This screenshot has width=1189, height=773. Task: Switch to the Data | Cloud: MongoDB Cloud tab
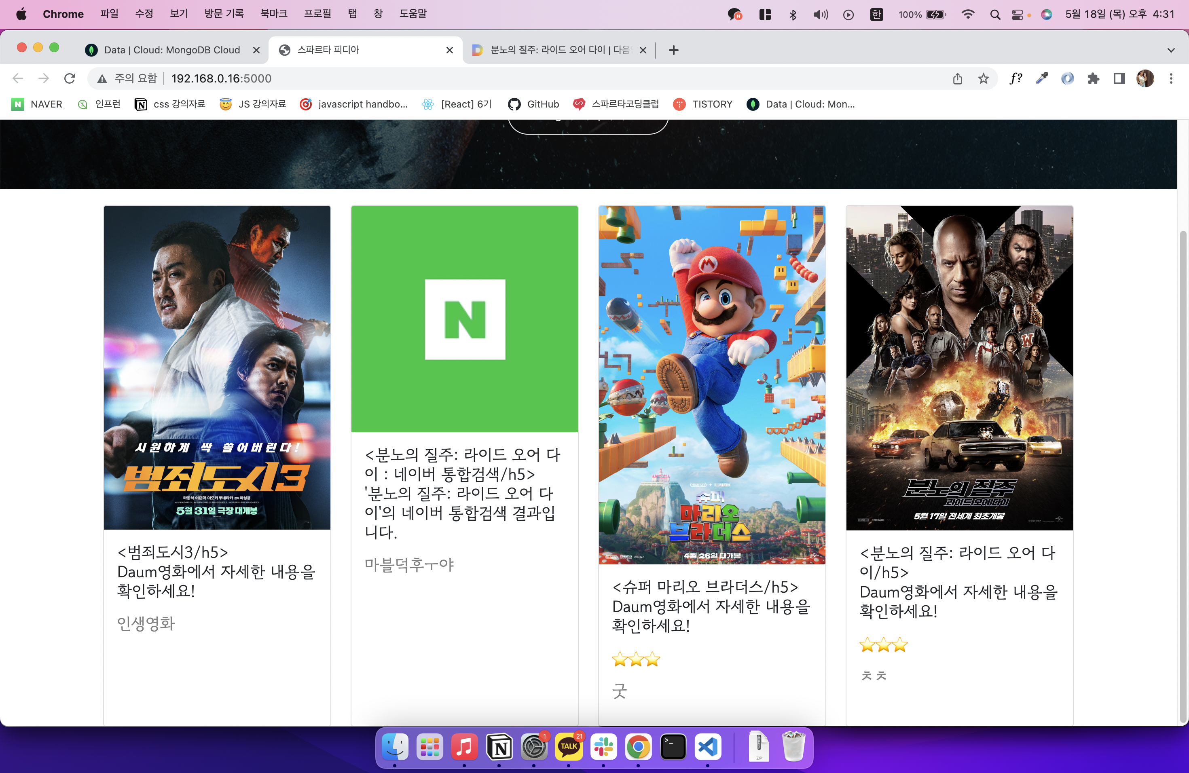pos(172,50)
